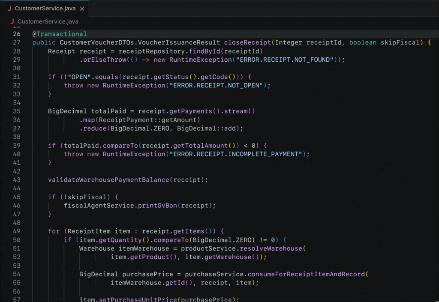
Task: Click getWarehouse call on line 52
Action: (x=228, y=257)
